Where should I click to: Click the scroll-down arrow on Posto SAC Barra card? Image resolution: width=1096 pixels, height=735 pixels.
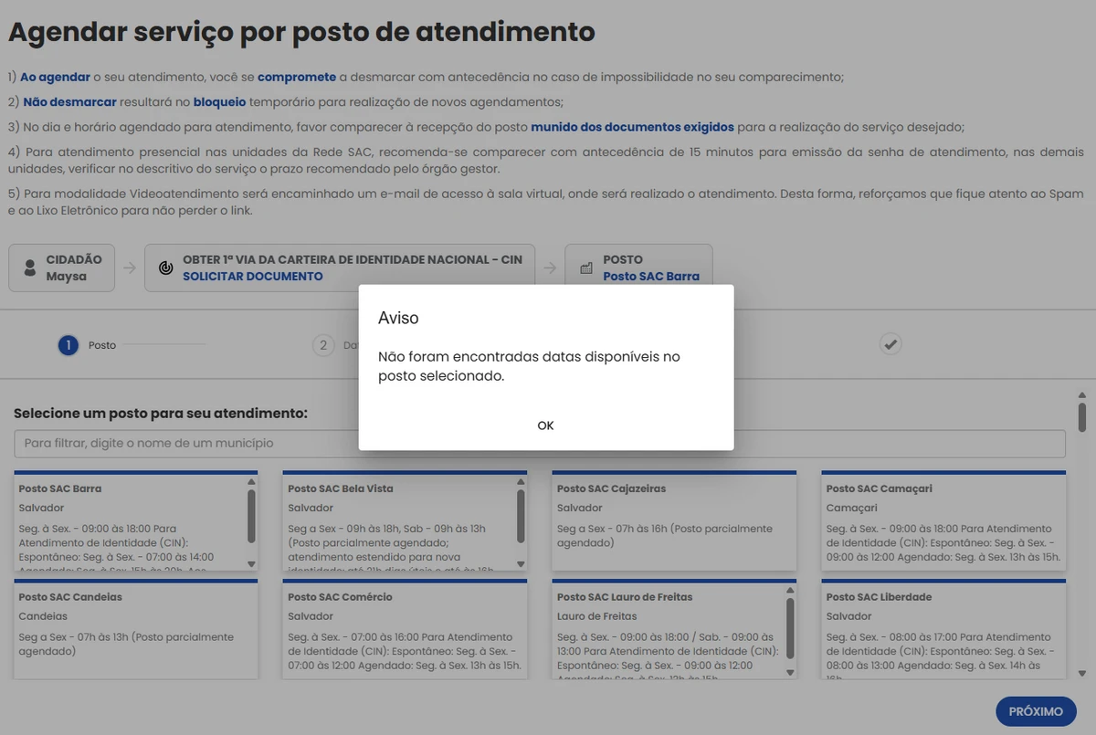249,564
